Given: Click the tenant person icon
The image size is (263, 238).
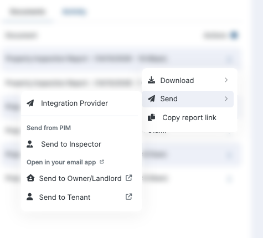Looking at the screenshot, I should click(30, 197).
